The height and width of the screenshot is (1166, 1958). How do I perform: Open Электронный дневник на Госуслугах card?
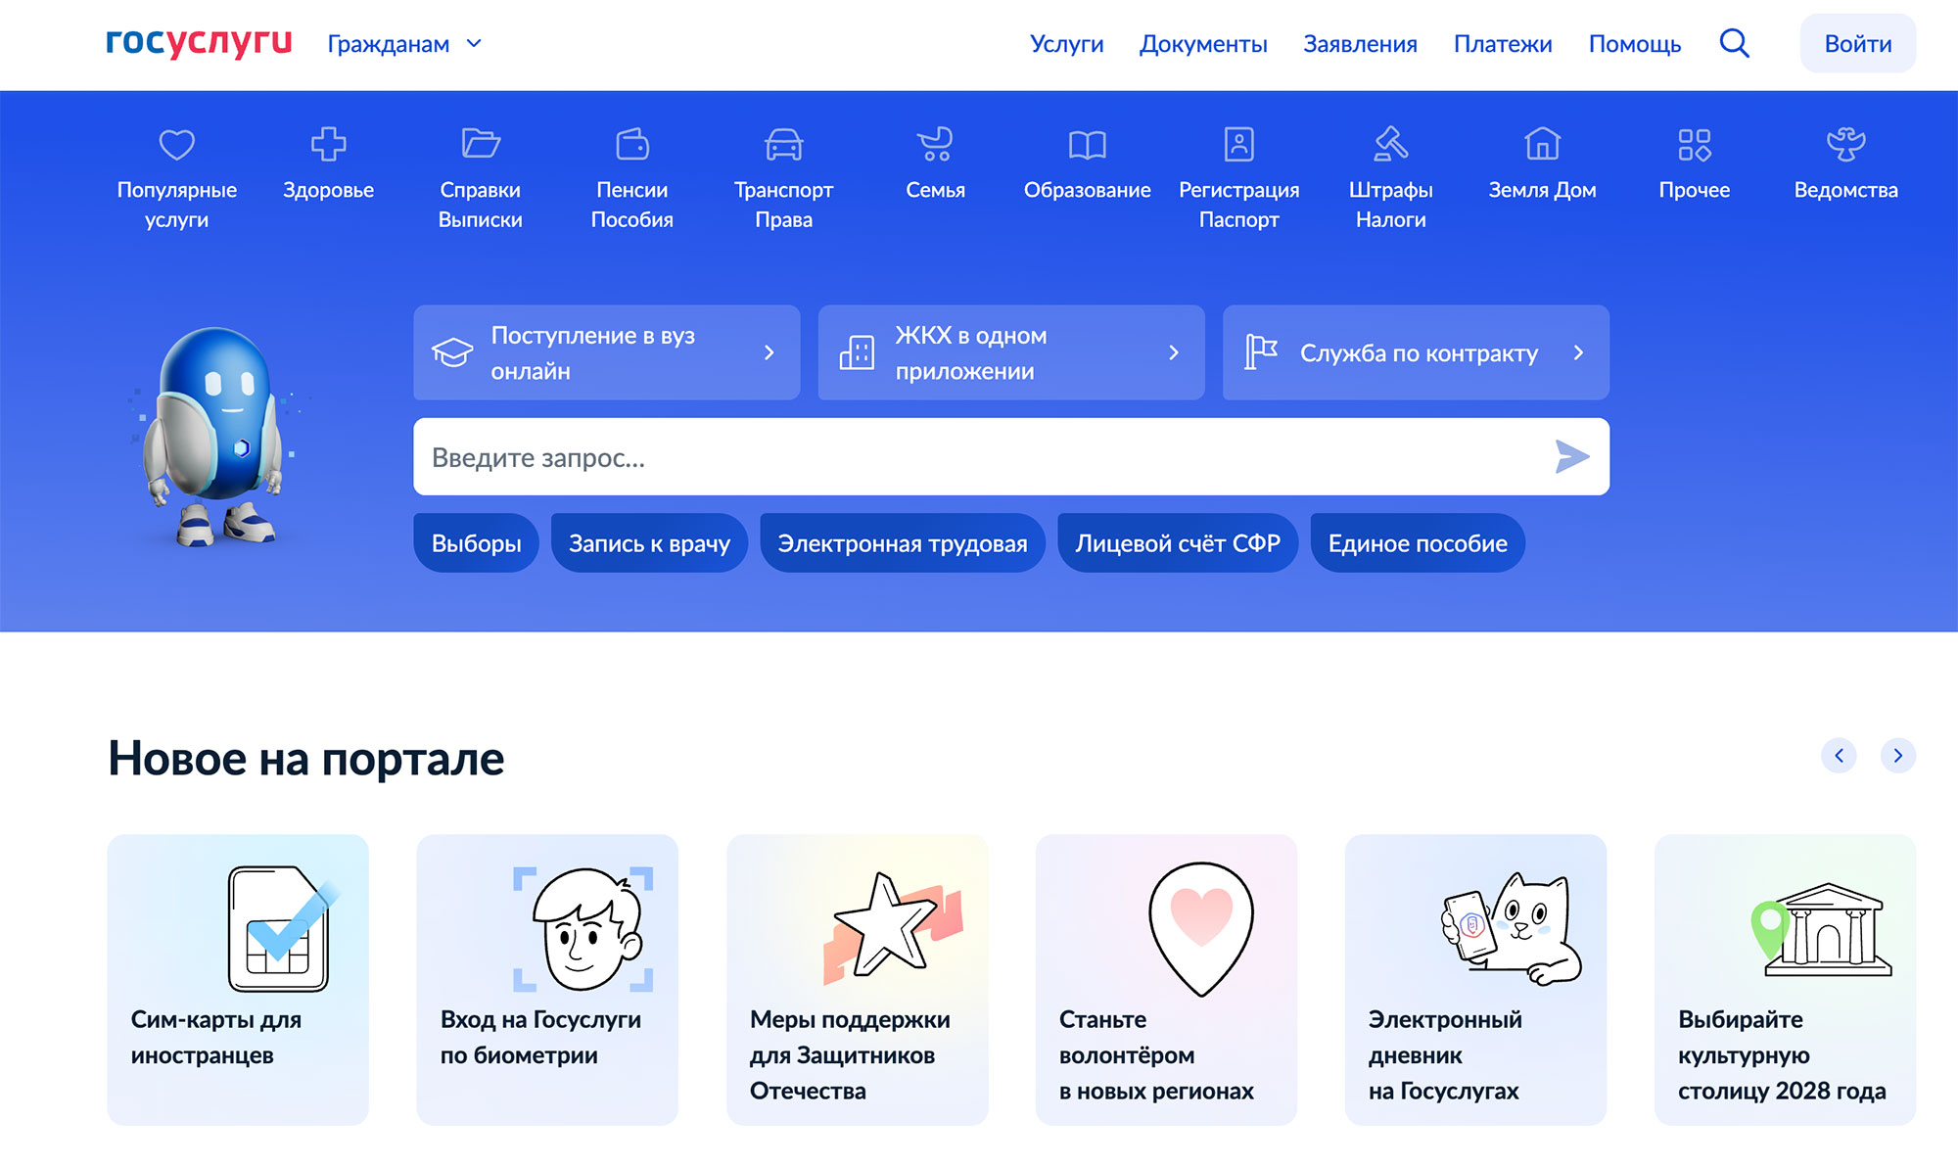click(1476, 979)
